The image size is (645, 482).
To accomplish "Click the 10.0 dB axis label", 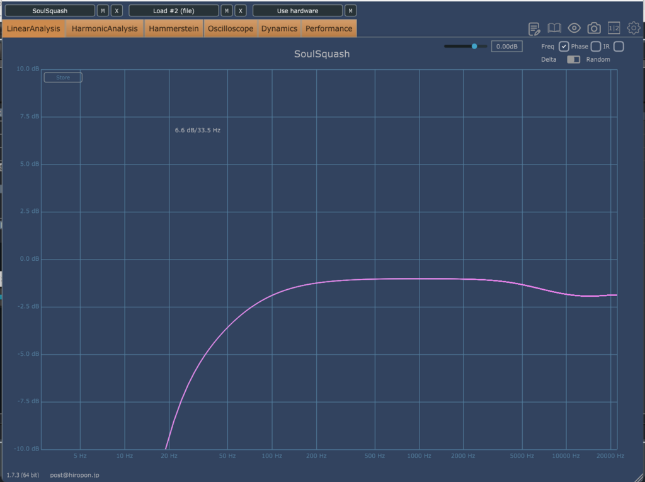I will point(28,69).
